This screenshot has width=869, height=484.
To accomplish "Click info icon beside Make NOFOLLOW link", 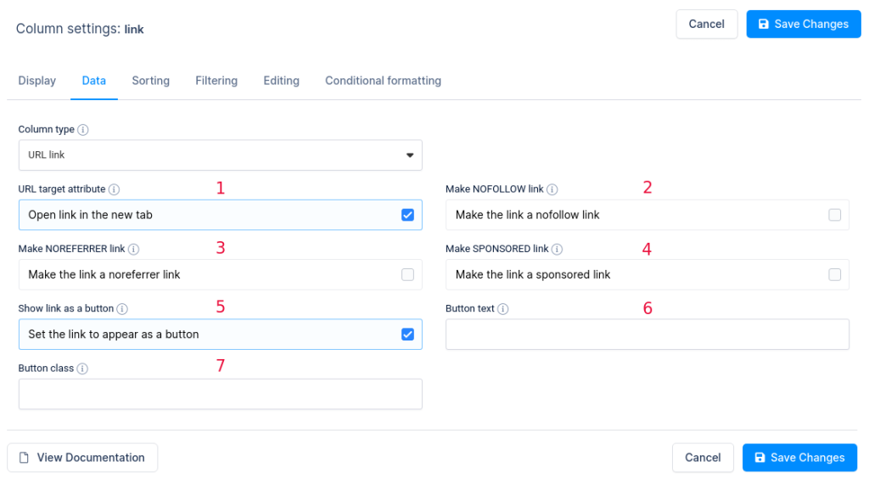I will pos(552,189).
